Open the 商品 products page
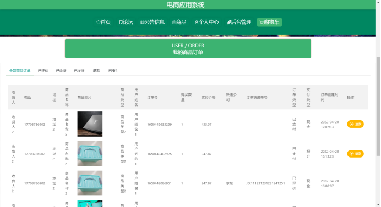 (x=179, y=22)
